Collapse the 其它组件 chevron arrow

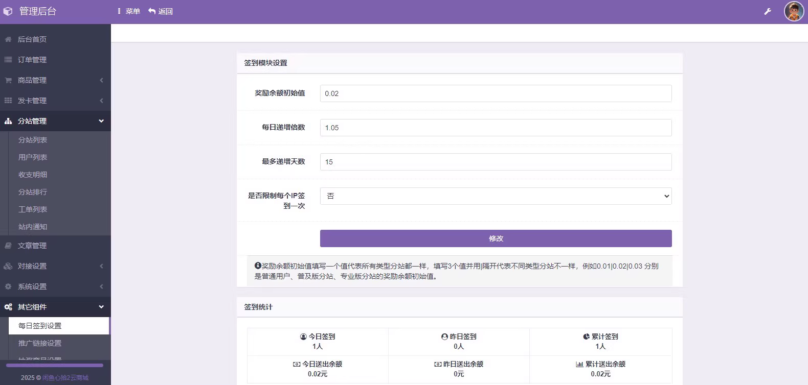(101, 307)
